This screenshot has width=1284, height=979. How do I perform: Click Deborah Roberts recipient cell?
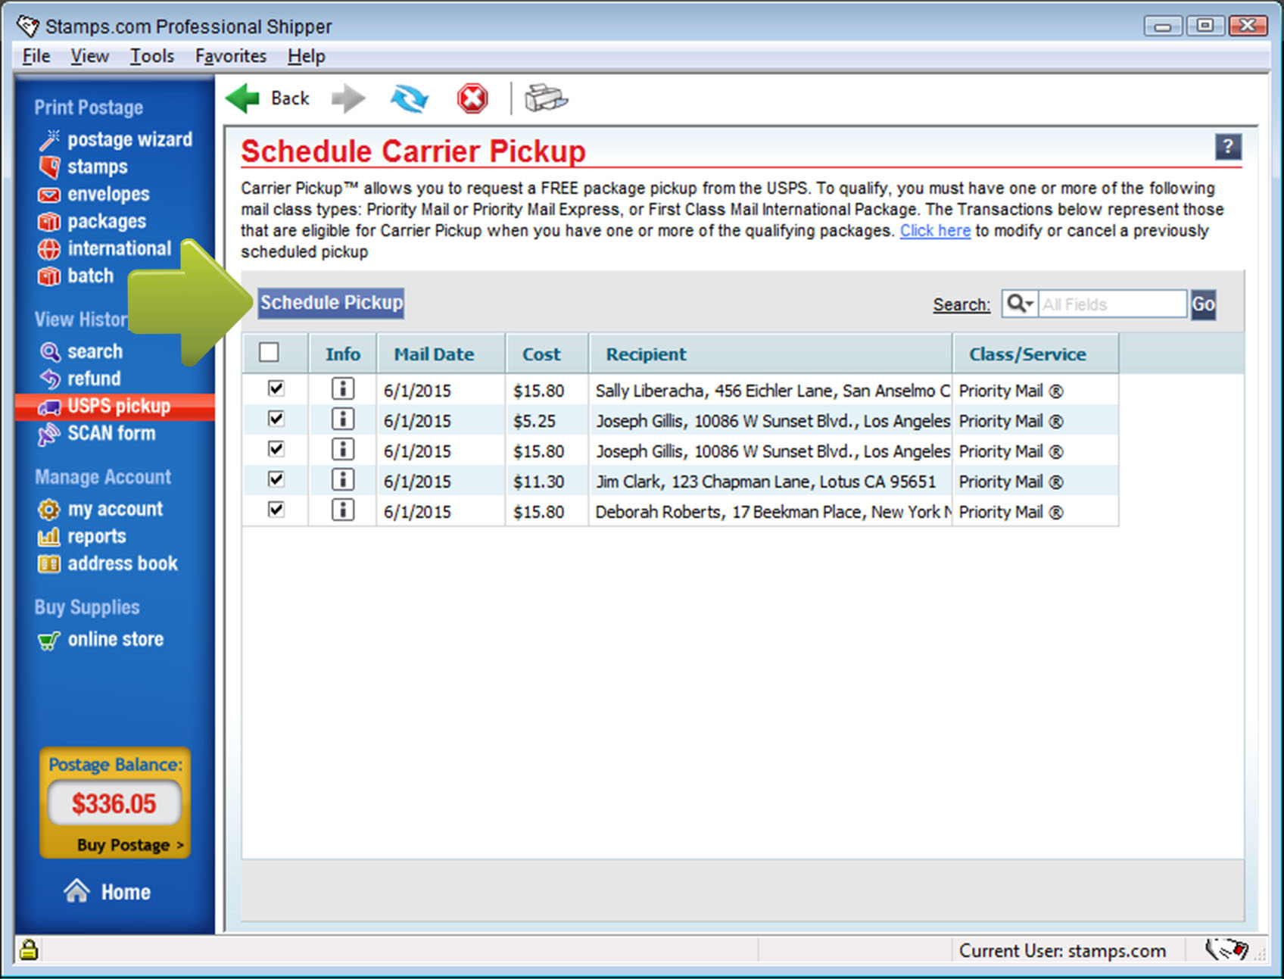[770, 512]
